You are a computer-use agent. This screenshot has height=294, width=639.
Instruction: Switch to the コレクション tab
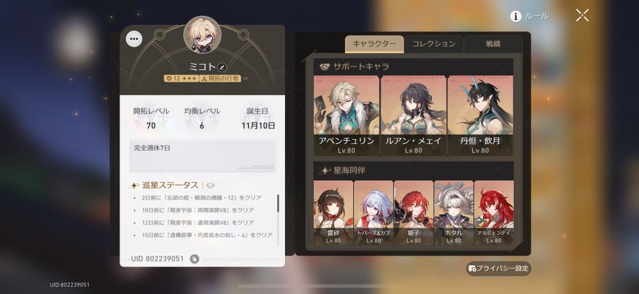click(x=433, y=44)
